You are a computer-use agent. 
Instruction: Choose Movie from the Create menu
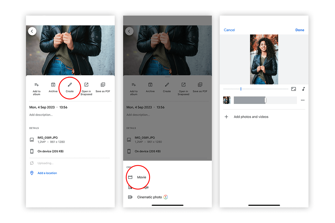141,177
